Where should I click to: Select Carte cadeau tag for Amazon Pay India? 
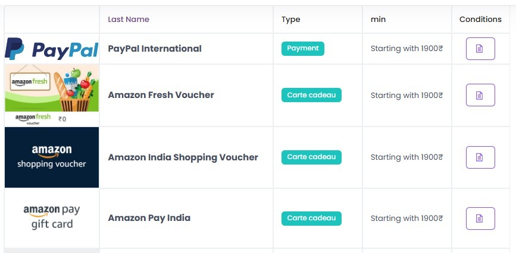[311, 218]
